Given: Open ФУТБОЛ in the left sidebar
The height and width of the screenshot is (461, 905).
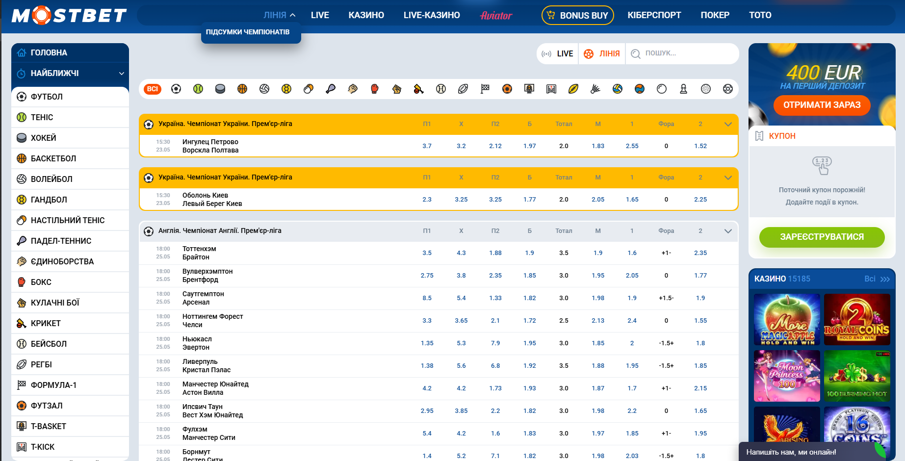Looking at the screenshot, I should point(70,97).
